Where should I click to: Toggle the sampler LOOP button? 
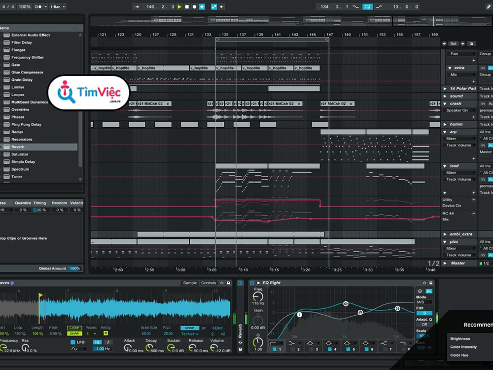pyautogui.click(x=74, y=328)
